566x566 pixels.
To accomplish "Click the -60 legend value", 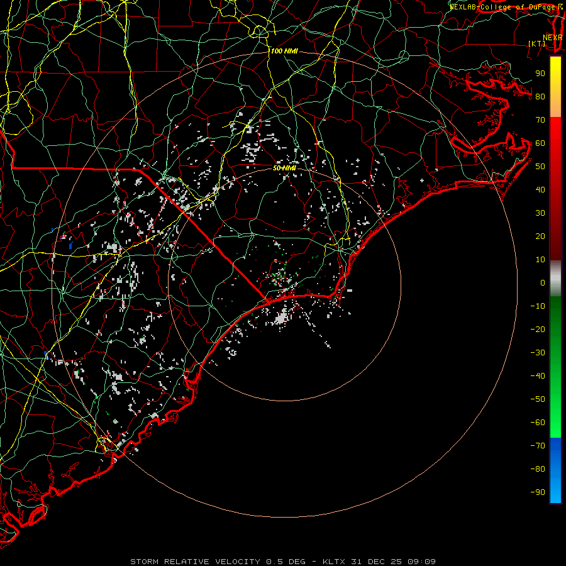I will pyautogui.click(x=538, y=423).
